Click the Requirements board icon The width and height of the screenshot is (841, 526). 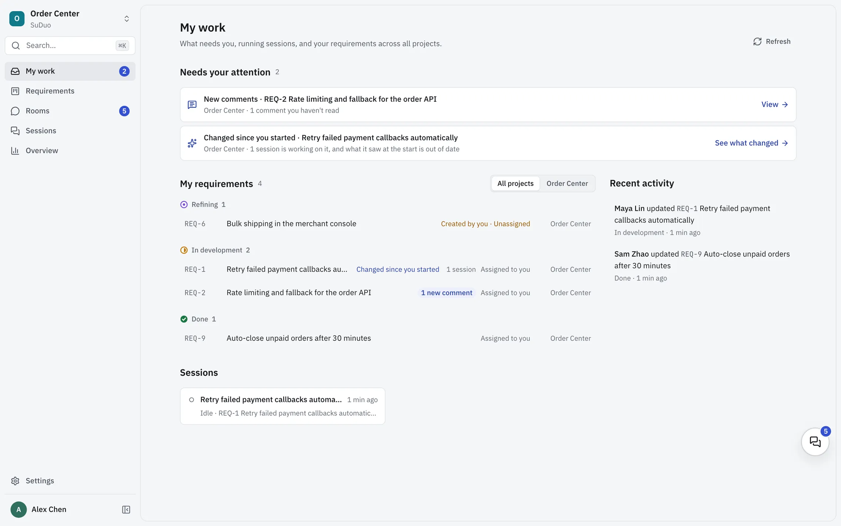click(x=15, y=91)
